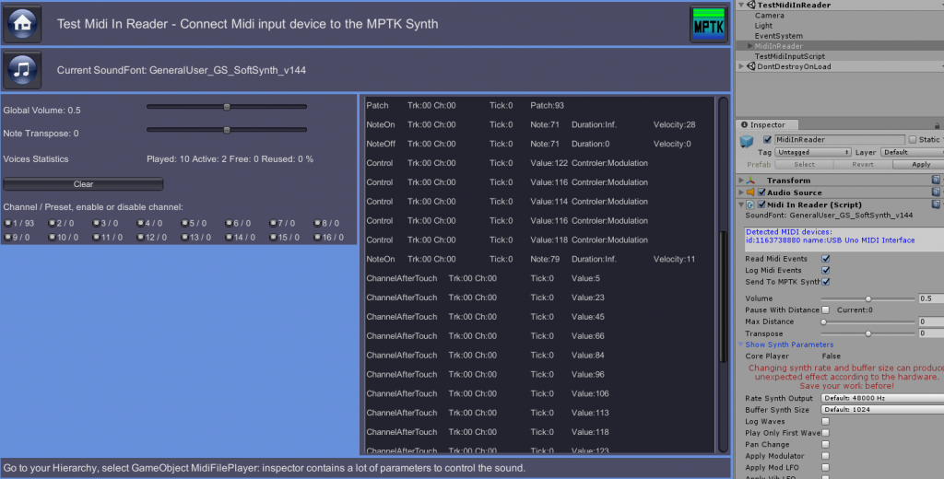Click the prefab Apply button
Screen dimensions: 944x479
pyautogui.click(x=919, y=164)
